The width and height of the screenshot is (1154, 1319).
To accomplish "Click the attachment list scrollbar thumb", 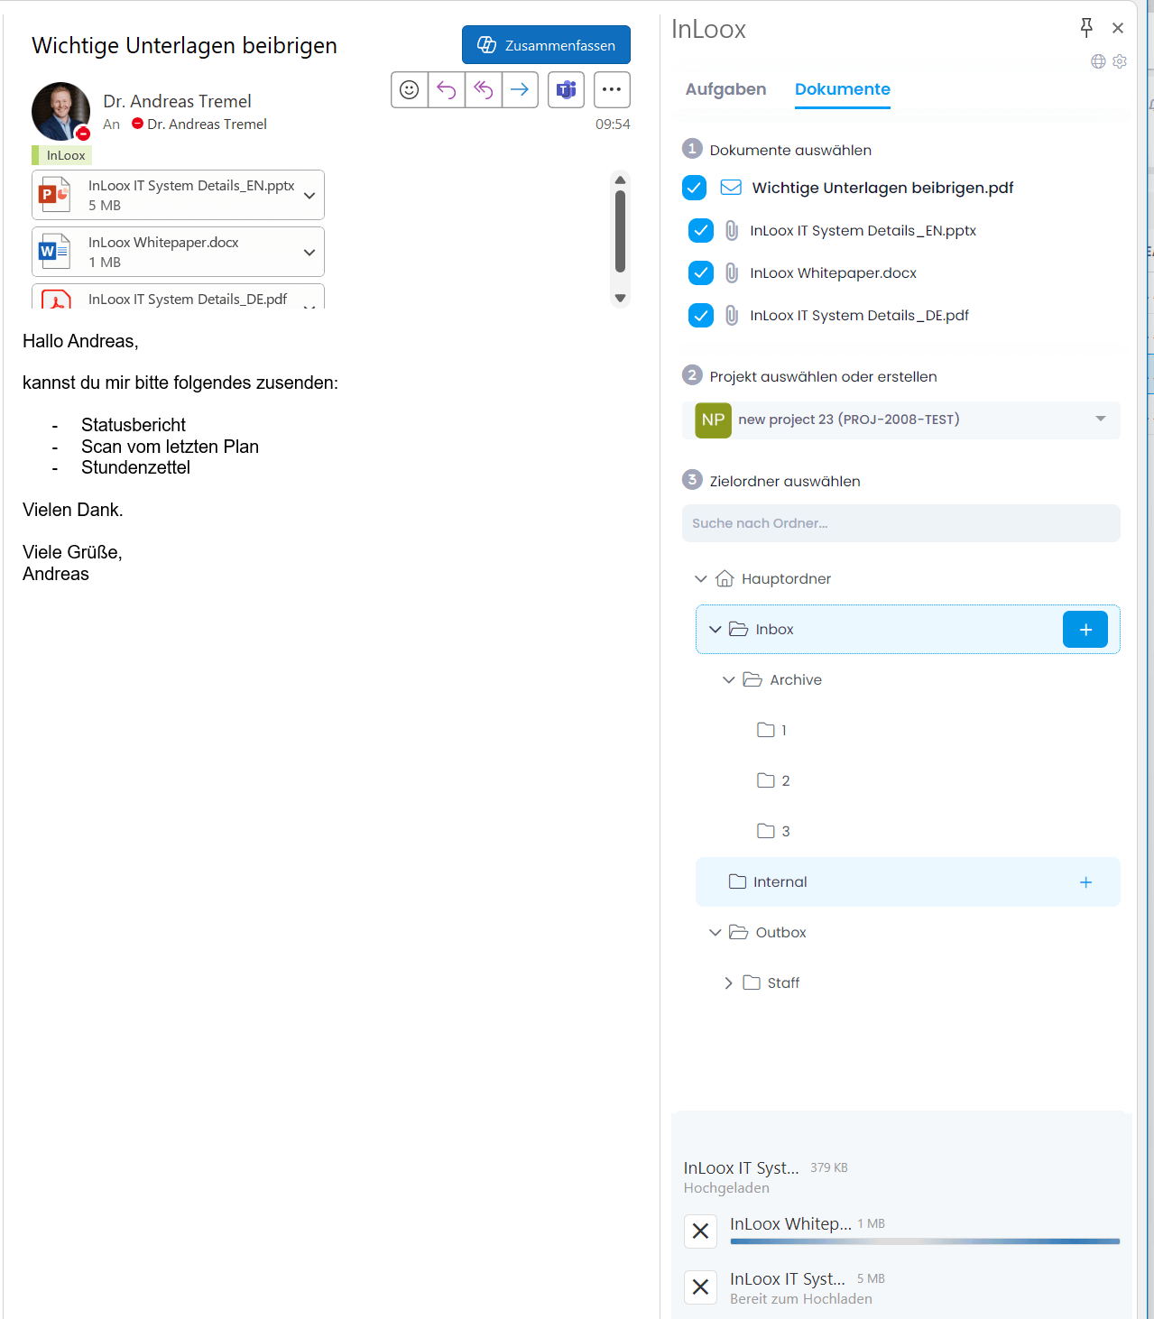I will coord(620,231).
